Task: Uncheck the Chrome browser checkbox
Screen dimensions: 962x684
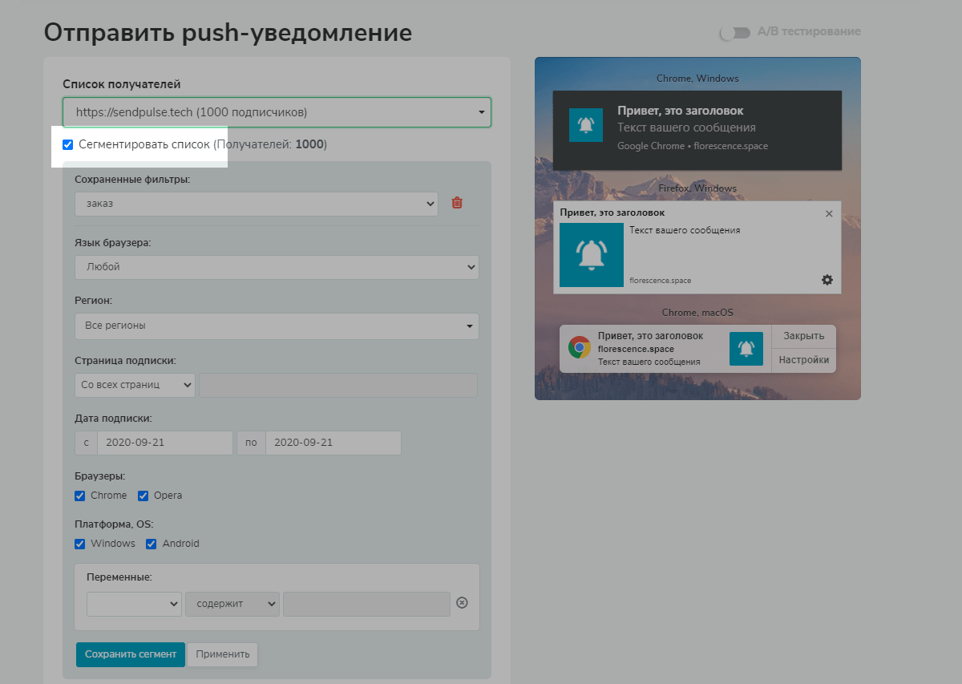Action: 79,496
